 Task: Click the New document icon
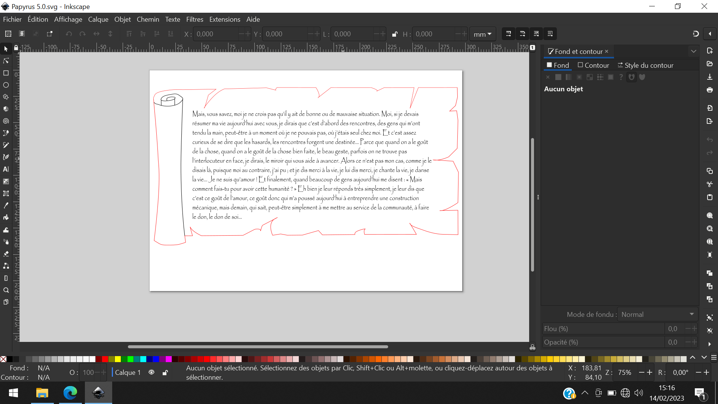pyautogui.click(x=710, y=50)
